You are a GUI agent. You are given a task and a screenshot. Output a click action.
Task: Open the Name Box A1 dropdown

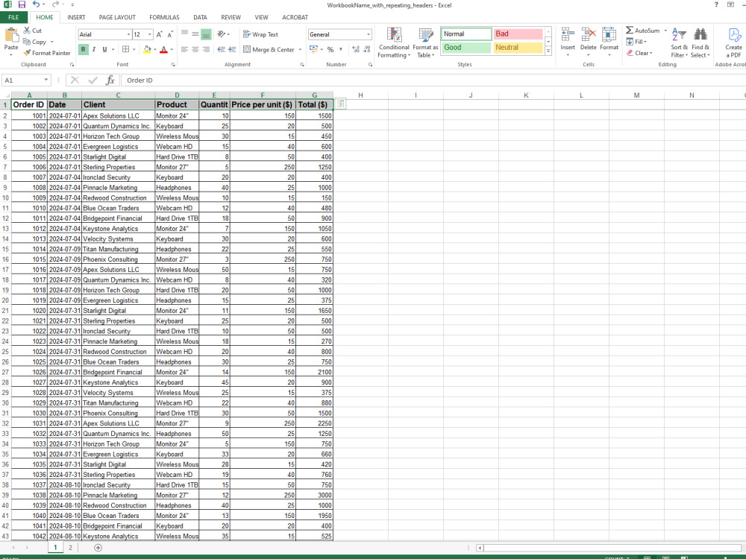pos(46,80)
